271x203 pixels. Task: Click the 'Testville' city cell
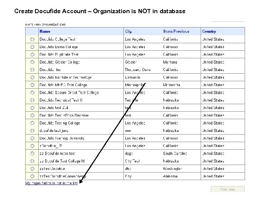click(131, 100)
